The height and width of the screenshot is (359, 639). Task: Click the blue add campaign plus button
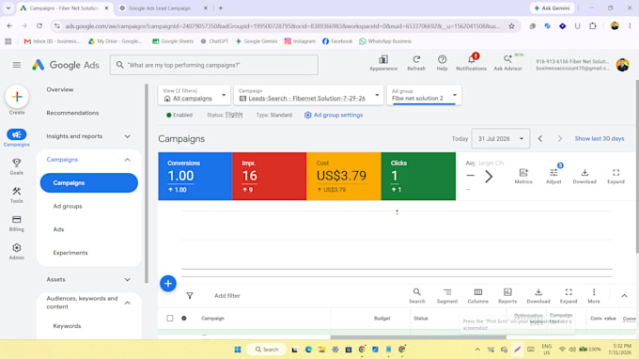[x=168, y=283]
